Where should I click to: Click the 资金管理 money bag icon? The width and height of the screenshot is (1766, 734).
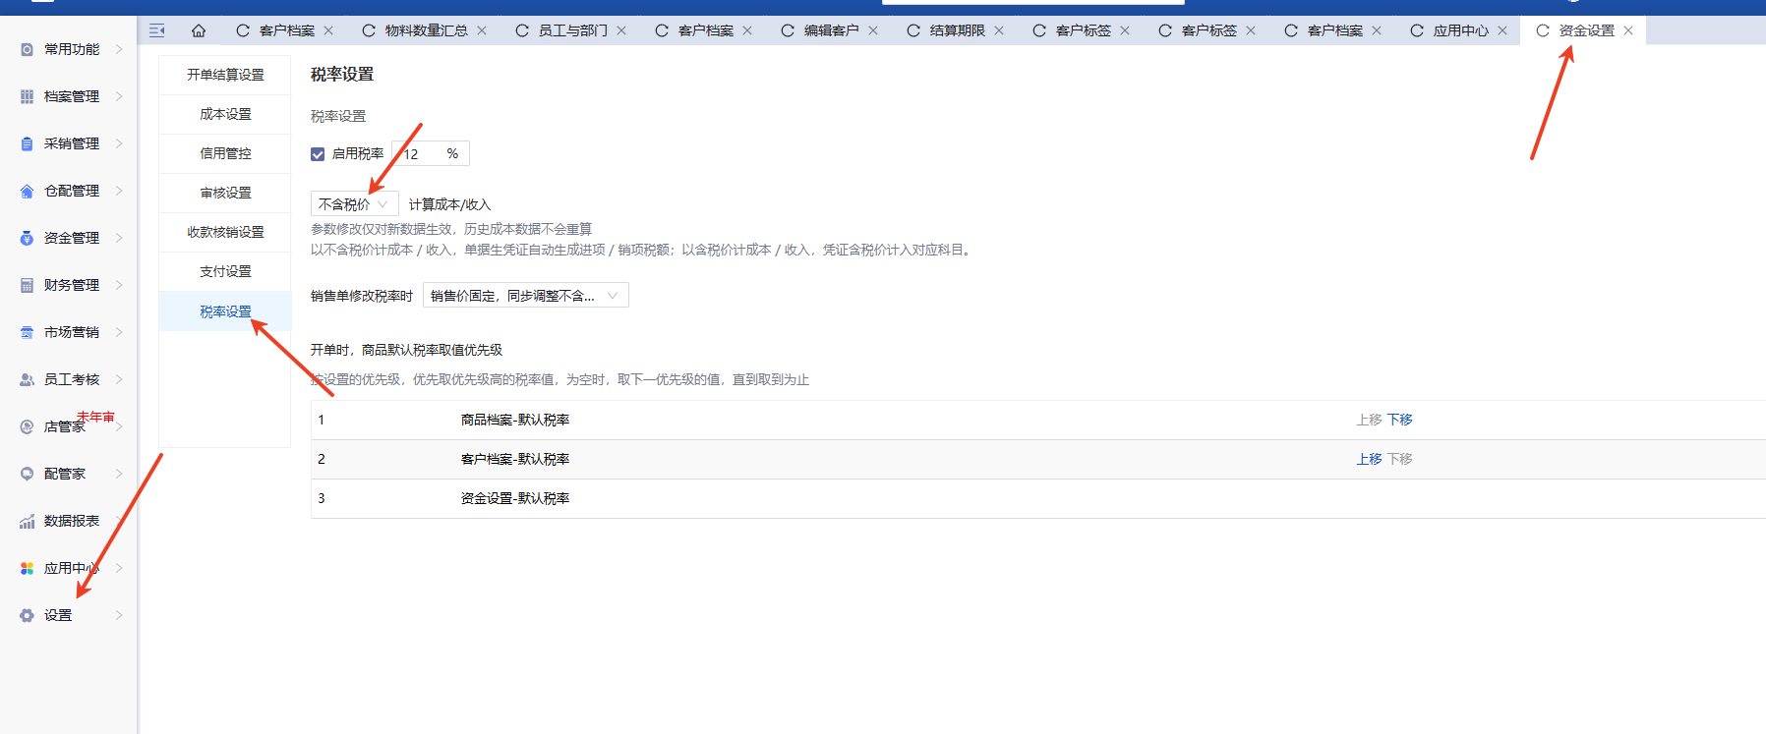coord(28,238)
